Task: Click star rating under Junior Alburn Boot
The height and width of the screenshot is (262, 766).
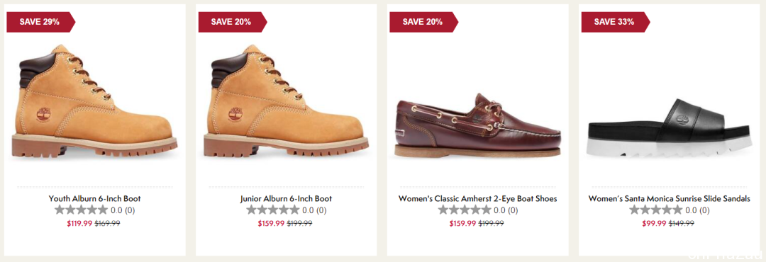Action: click(272, 210)
